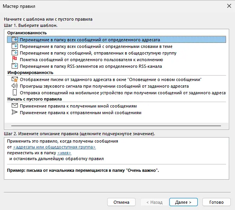Click the move-to-folder icon for messages from sender
The height and width of the screenshot is (210, 235).
pos(15,39)
